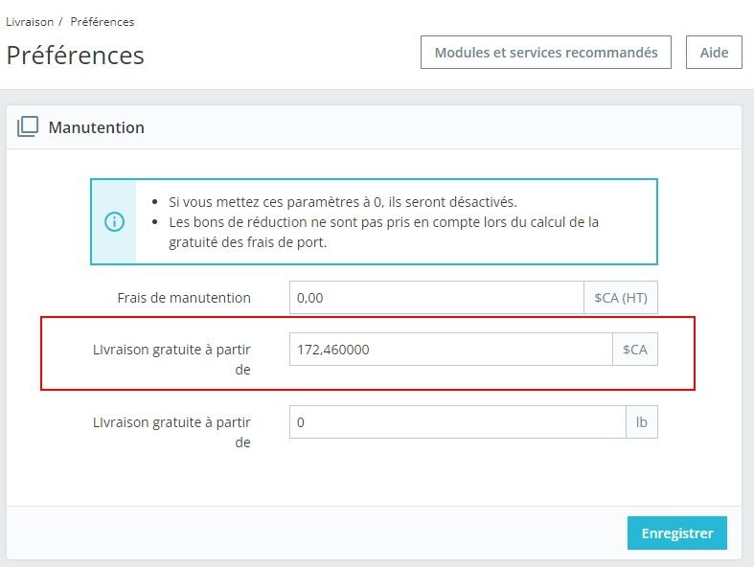Image resolution: width=754 pixels, height=567 pixels.
Task: Click the $CA suffix beside the 172,460000 field
Action: pyautogui.click(x=635, y=350)
